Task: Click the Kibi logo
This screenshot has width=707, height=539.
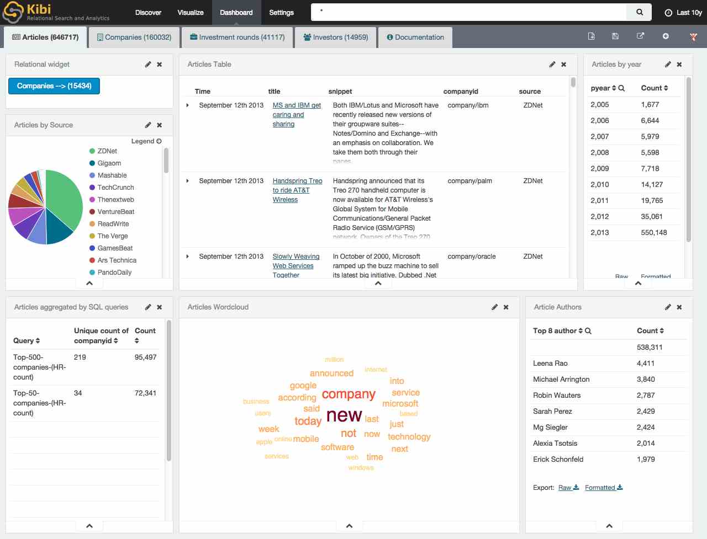Action: pos(56,12)
